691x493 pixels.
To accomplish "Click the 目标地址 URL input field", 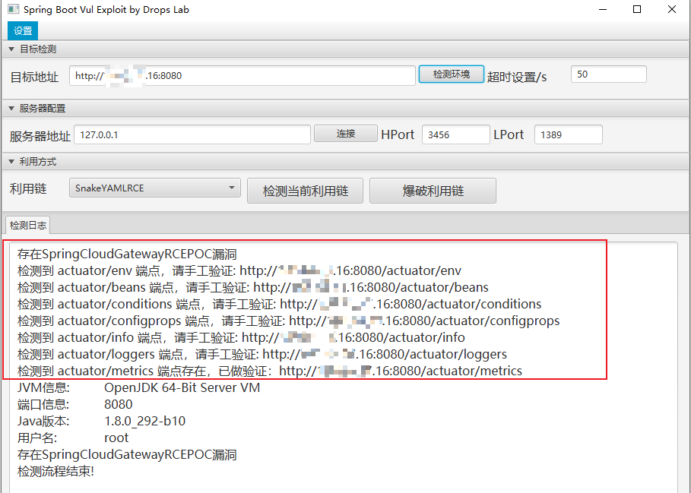I will (242, 76).
